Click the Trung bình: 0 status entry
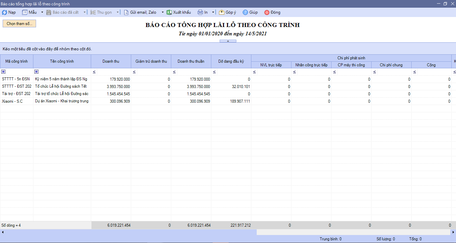The width and height of the screenshot is (456, 243). (x=330, y=239)
